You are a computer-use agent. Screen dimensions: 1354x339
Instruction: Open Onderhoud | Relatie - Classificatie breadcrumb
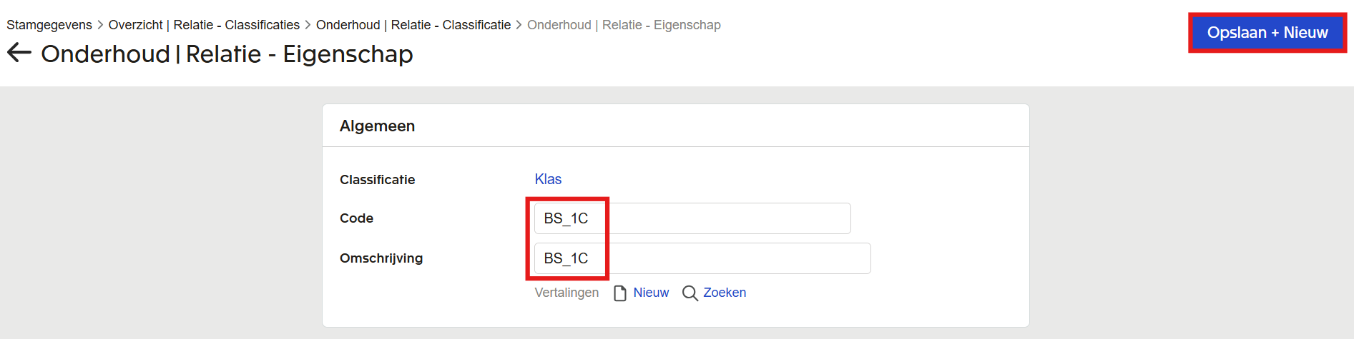413,25
